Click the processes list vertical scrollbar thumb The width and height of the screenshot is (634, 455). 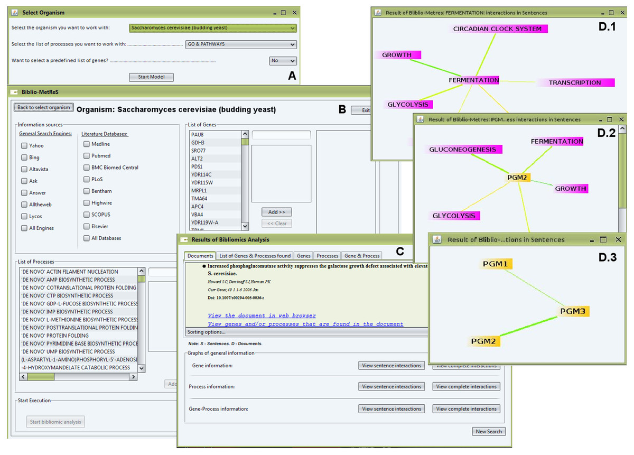click(141, 279)
